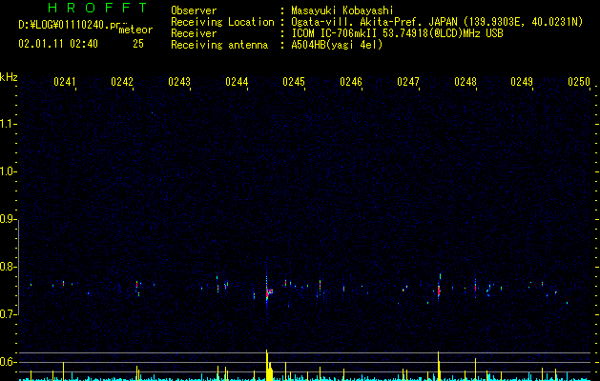This screenshot has height=381, width=600.
Task: Click the 0245 time marker
Action: (x=294, y=81)
